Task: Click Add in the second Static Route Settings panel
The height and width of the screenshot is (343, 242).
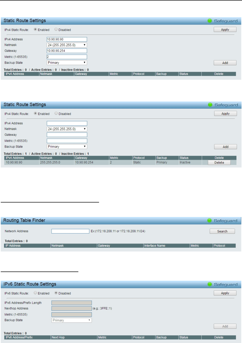Action: pos(226,147)
